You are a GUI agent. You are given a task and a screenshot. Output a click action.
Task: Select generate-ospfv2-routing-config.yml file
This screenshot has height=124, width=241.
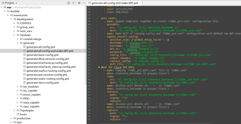click(49, 71)
